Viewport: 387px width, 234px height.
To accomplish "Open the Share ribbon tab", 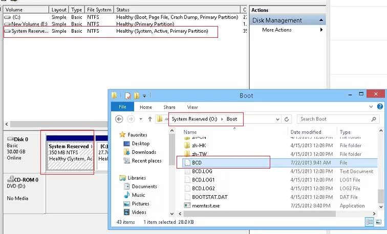I will click(x=169, y=107).
